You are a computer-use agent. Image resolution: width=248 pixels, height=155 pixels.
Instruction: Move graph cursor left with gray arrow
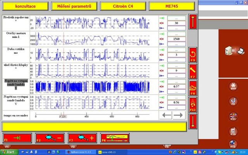pyautogui.click(x=166, y=115)
